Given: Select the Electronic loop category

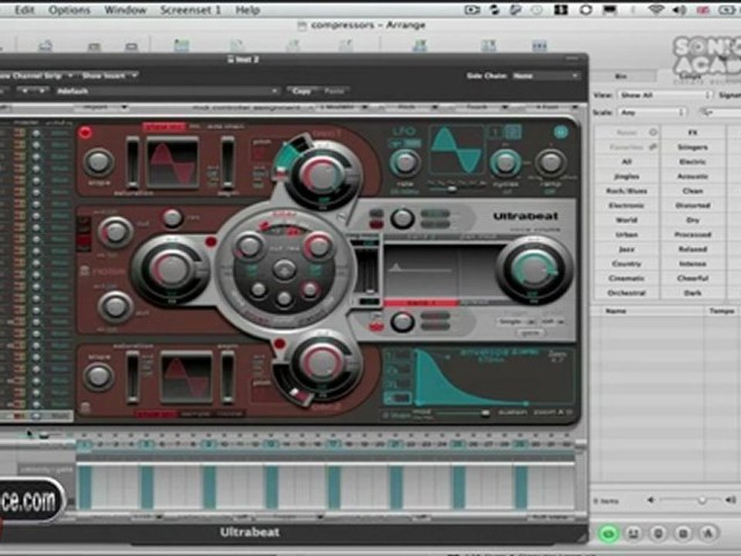Looking at the screenshot, I should coord(627,205).
